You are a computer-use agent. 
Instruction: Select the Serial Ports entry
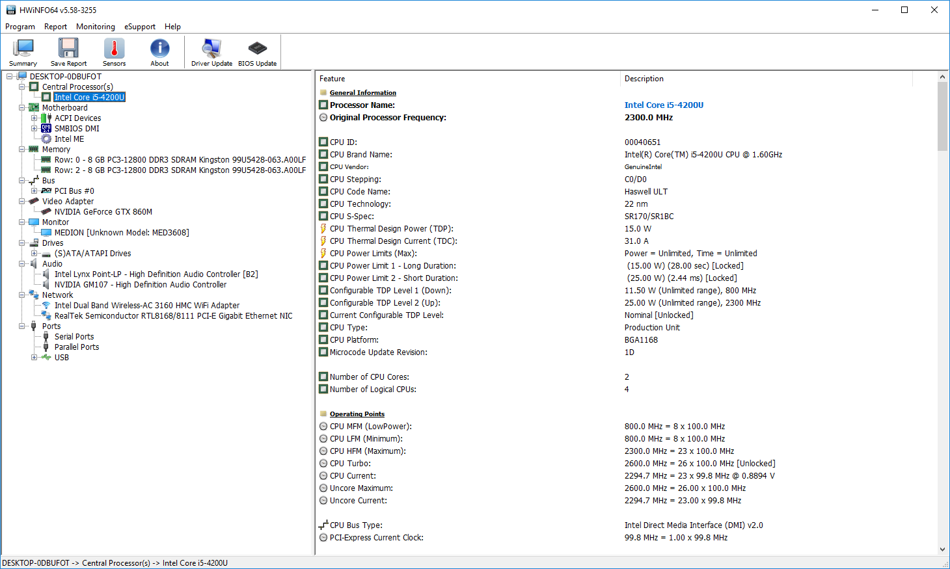(x=74, y=337)
